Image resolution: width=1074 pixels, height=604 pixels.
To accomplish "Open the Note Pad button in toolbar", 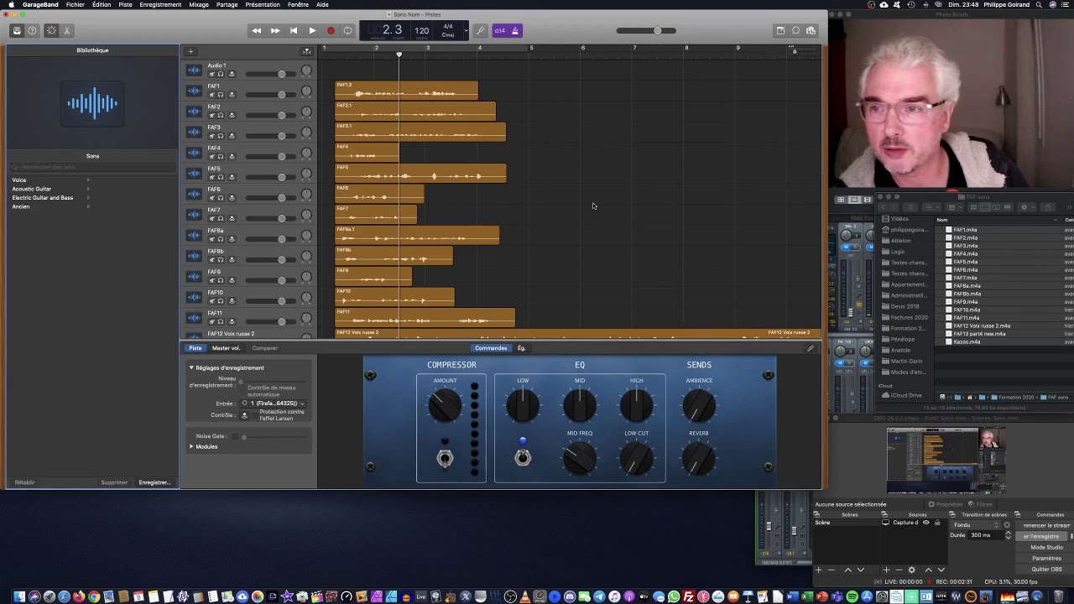I will point(780,31).
